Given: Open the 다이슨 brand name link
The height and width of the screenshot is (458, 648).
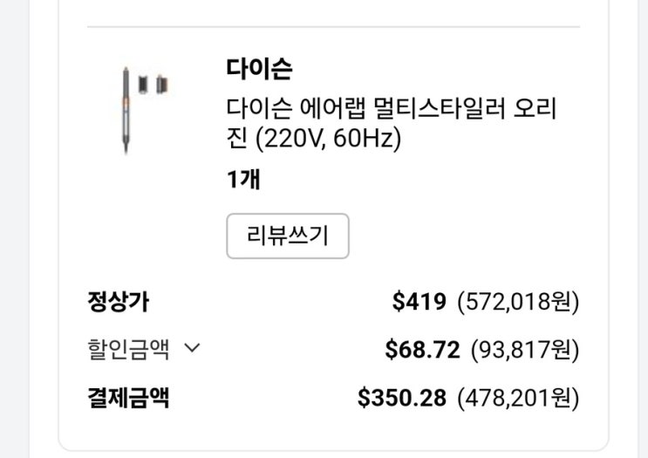Looking at the screenshot, I should [259, 68].
